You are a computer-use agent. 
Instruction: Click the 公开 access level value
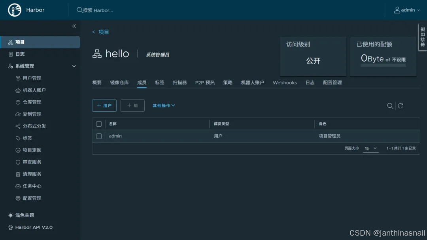point(313,61)
